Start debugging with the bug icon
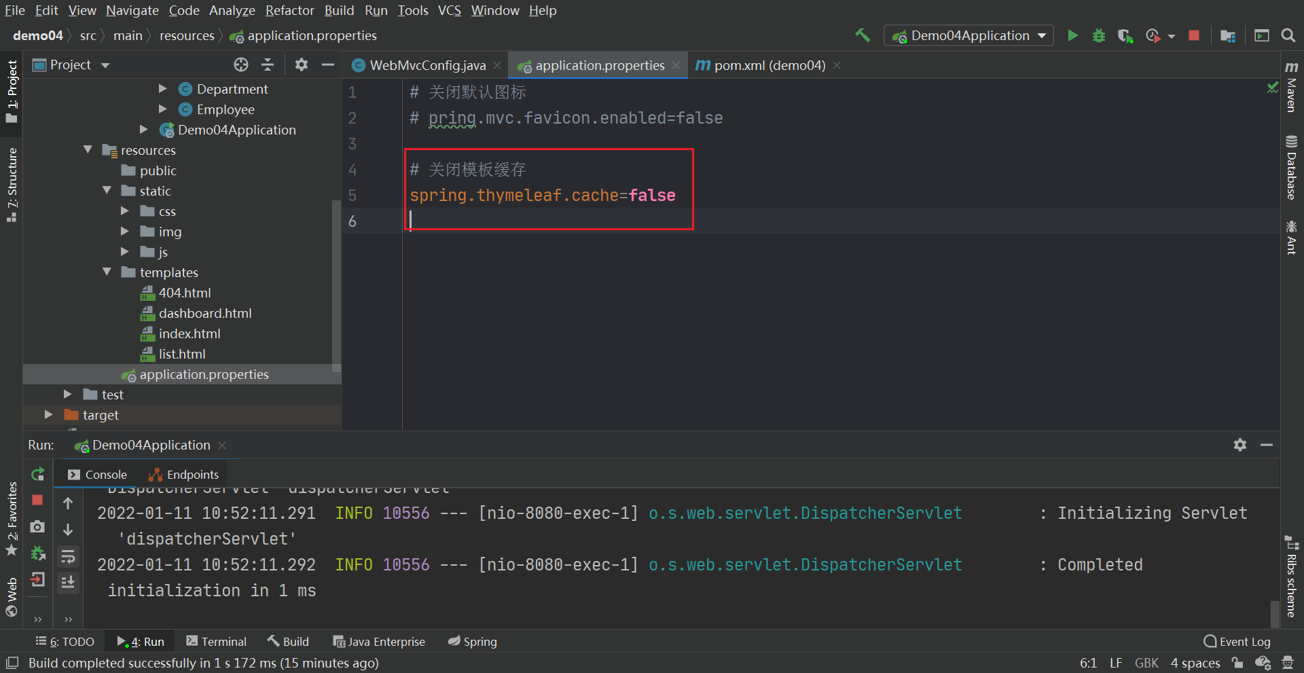This screenshot has height=673, width=1304. (1099, 35)
